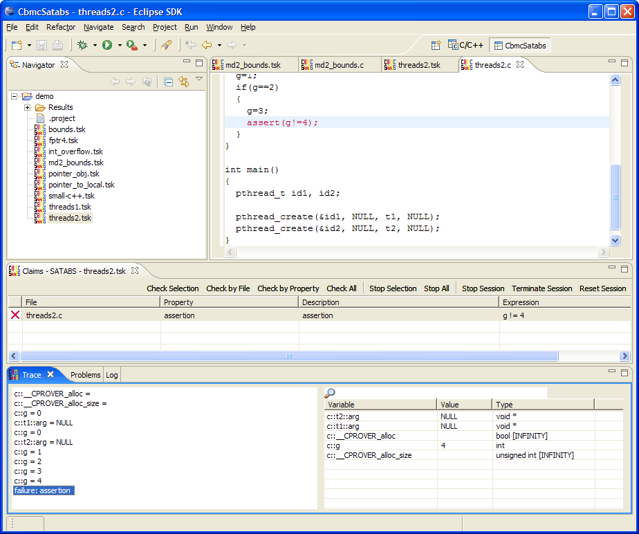Open the File menu
639x534 pixels.
click(12, 27)
